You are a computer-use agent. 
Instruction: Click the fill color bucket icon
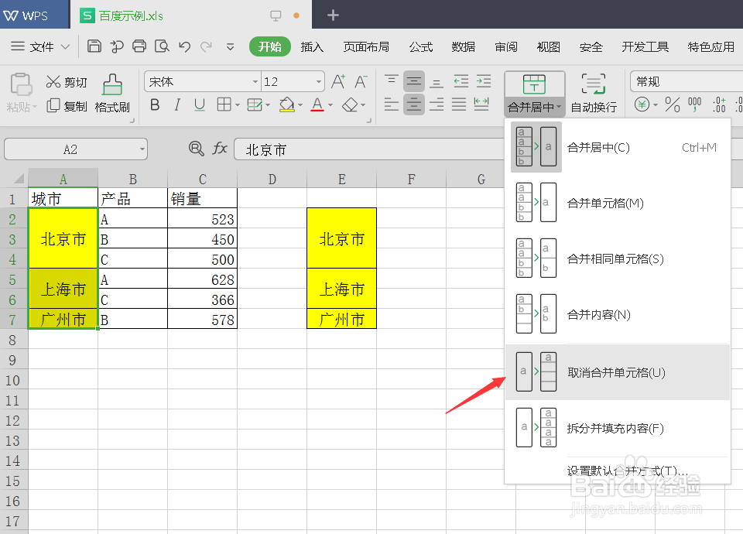286,104
